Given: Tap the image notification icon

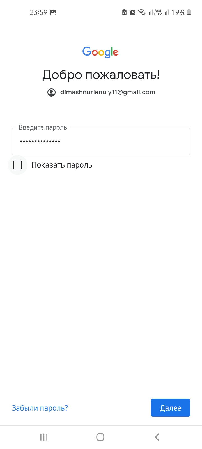Looking at the screenshot, I should coord(53,12).
